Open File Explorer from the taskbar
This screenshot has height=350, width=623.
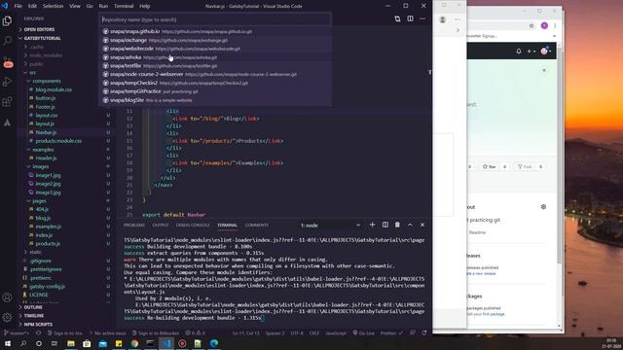point(71,343)
